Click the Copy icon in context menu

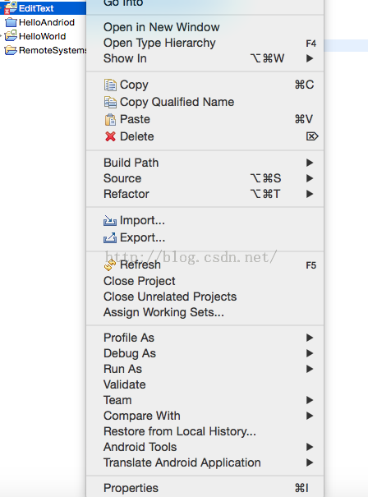tap(110, 85)
